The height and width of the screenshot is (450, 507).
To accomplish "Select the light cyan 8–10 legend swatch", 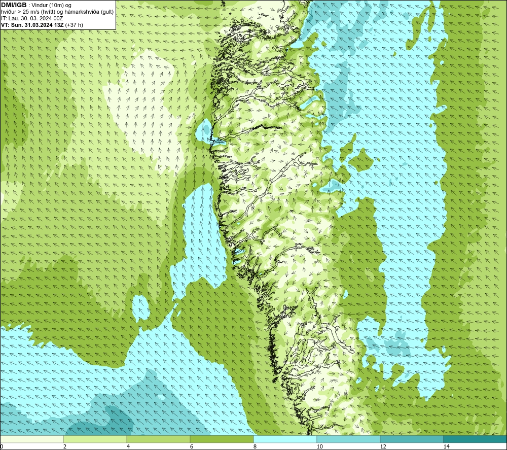I will pos(285,439).
